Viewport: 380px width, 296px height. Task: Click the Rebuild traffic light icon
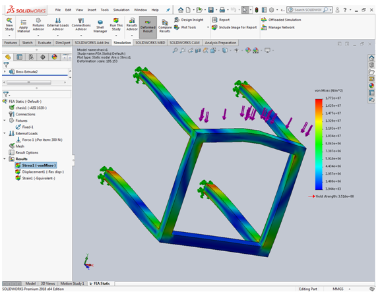tap(257, 10)
